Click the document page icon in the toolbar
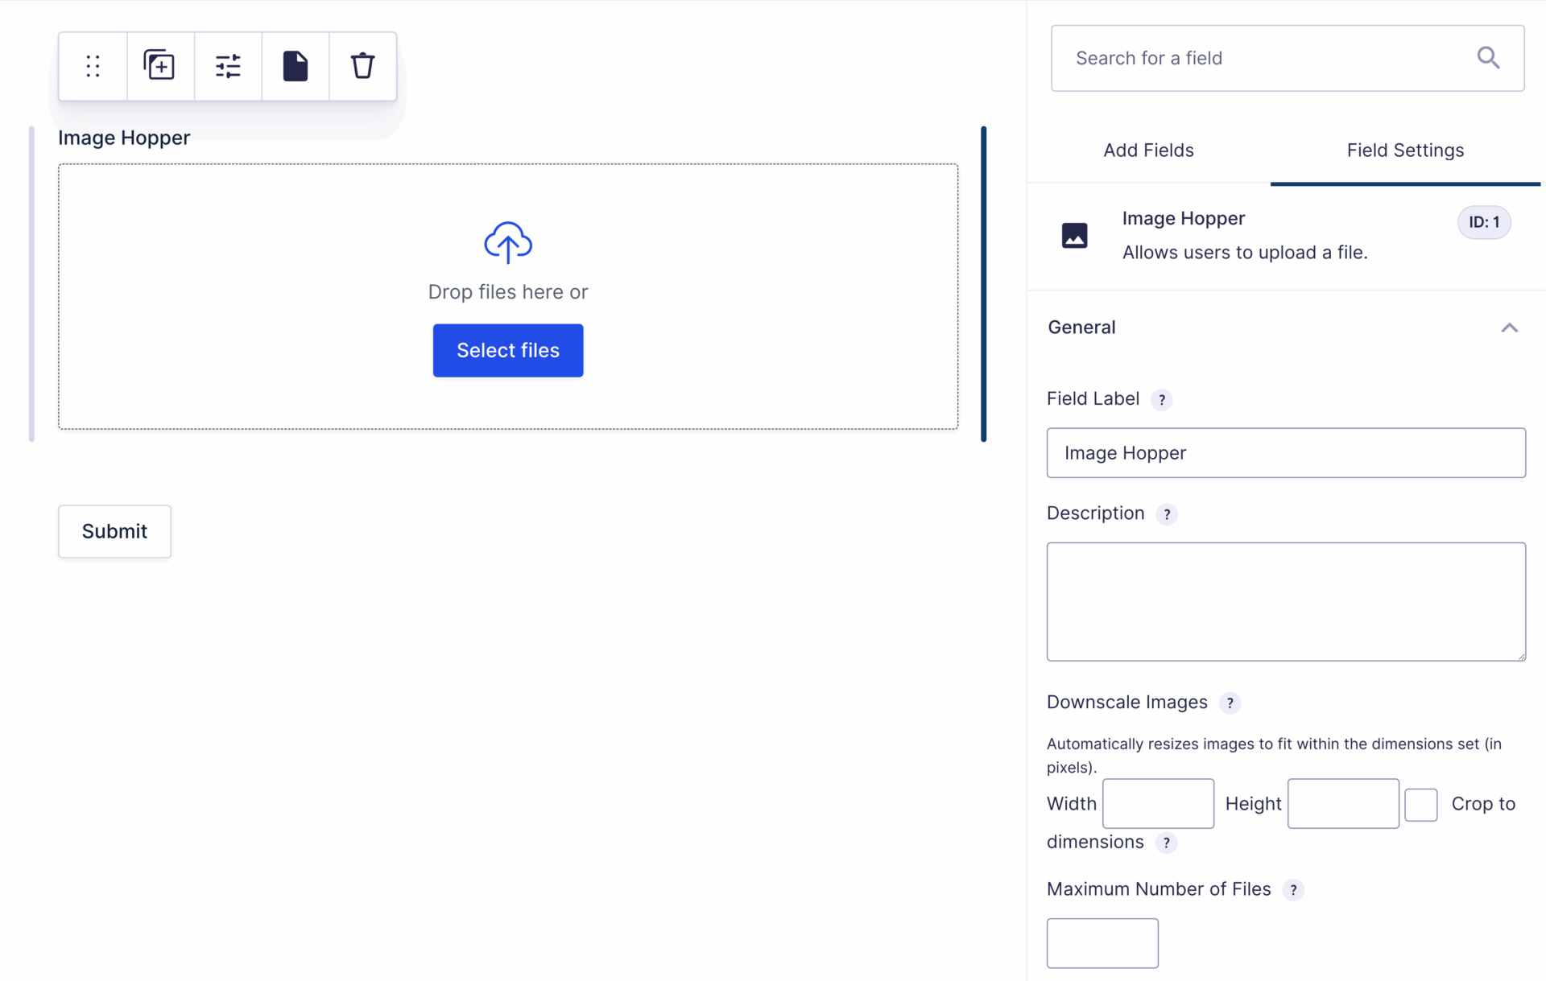This screenshot has width=1546, height=981. click(x=296, y=66)
